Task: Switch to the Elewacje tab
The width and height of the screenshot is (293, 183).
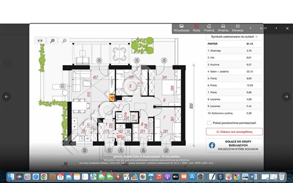Action: (x=238, y=28)
